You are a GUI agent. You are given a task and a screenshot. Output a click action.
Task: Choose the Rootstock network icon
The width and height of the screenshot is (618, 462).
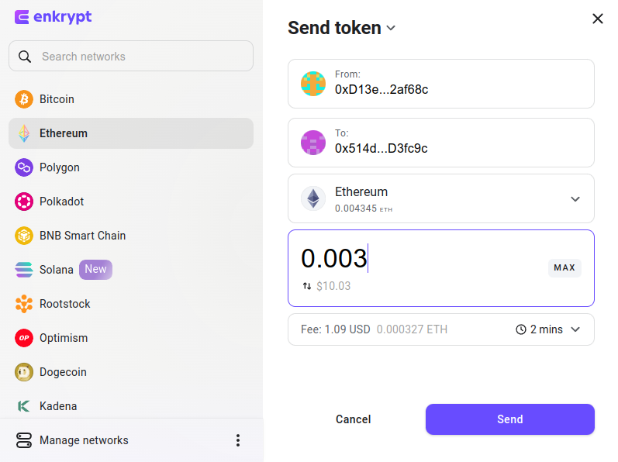coord(24,304)
